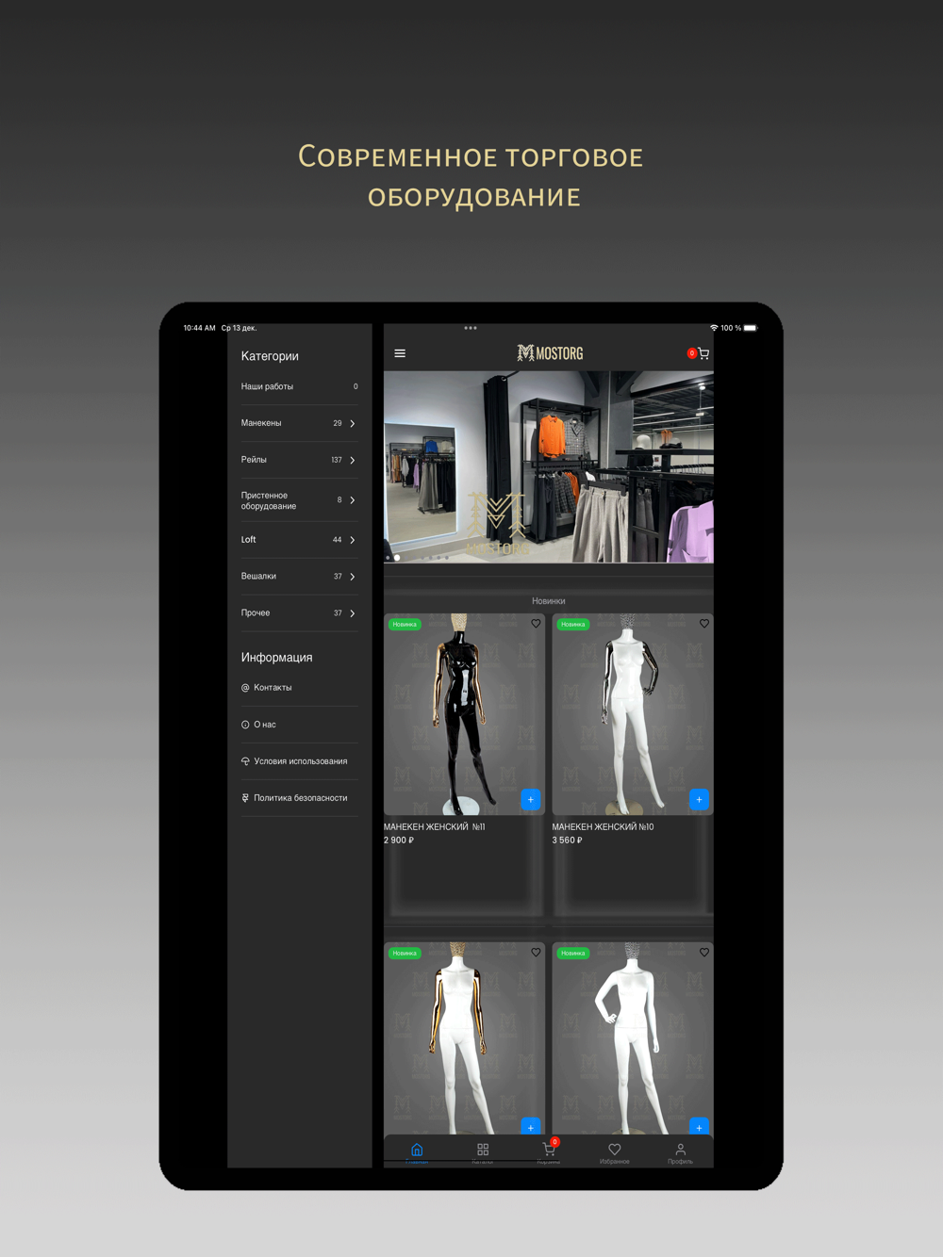Select the active banner carousel dot

tap(397, 558)
